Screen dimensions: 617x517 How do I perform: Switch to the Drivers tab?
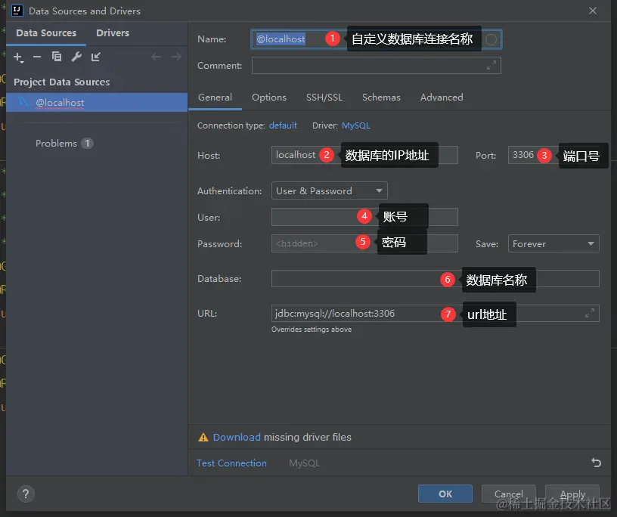[x=113, y=33]
